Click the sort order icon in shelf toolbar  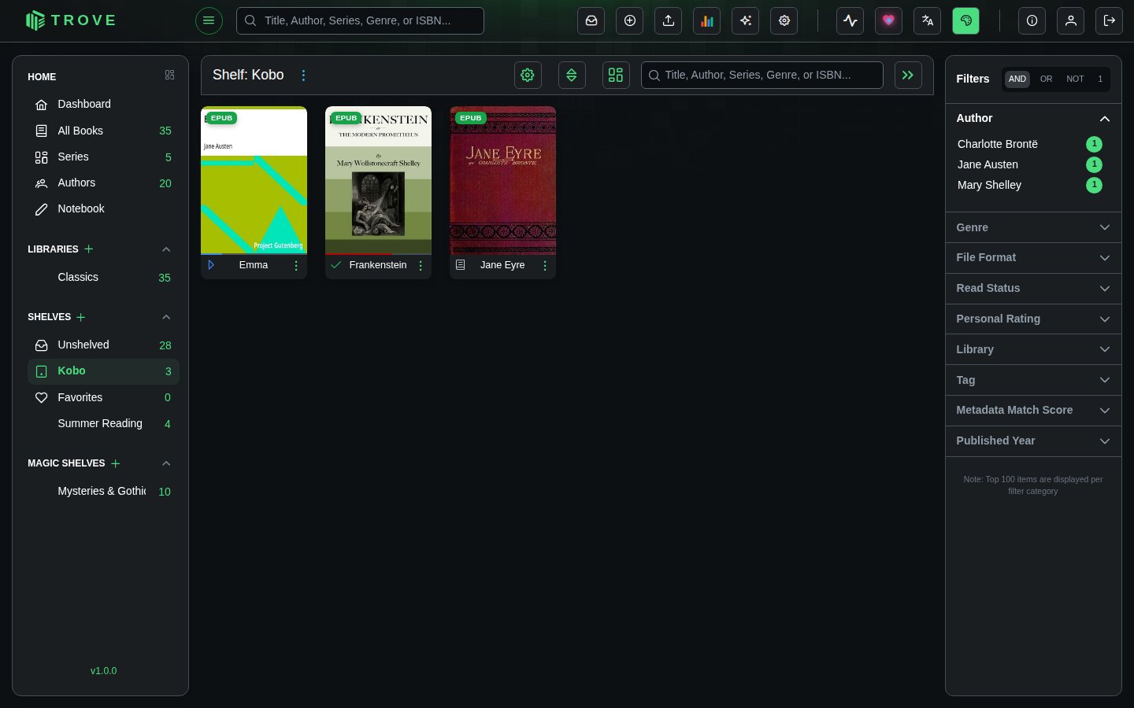pyautogui.click(x=572, y=75)
